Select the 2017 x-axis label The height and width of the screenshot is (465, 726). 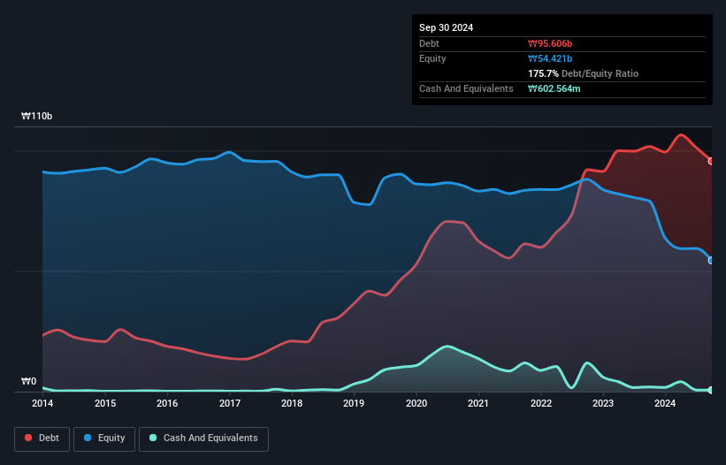[x=230, y=403]
